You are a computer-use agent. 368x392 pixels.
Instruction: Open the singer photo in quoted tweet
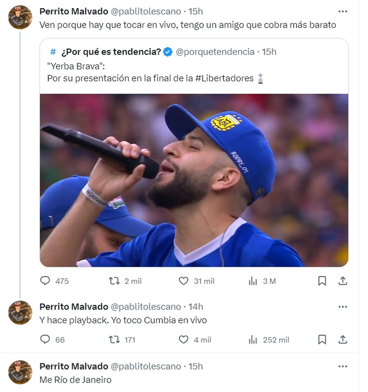pos(194,180)
